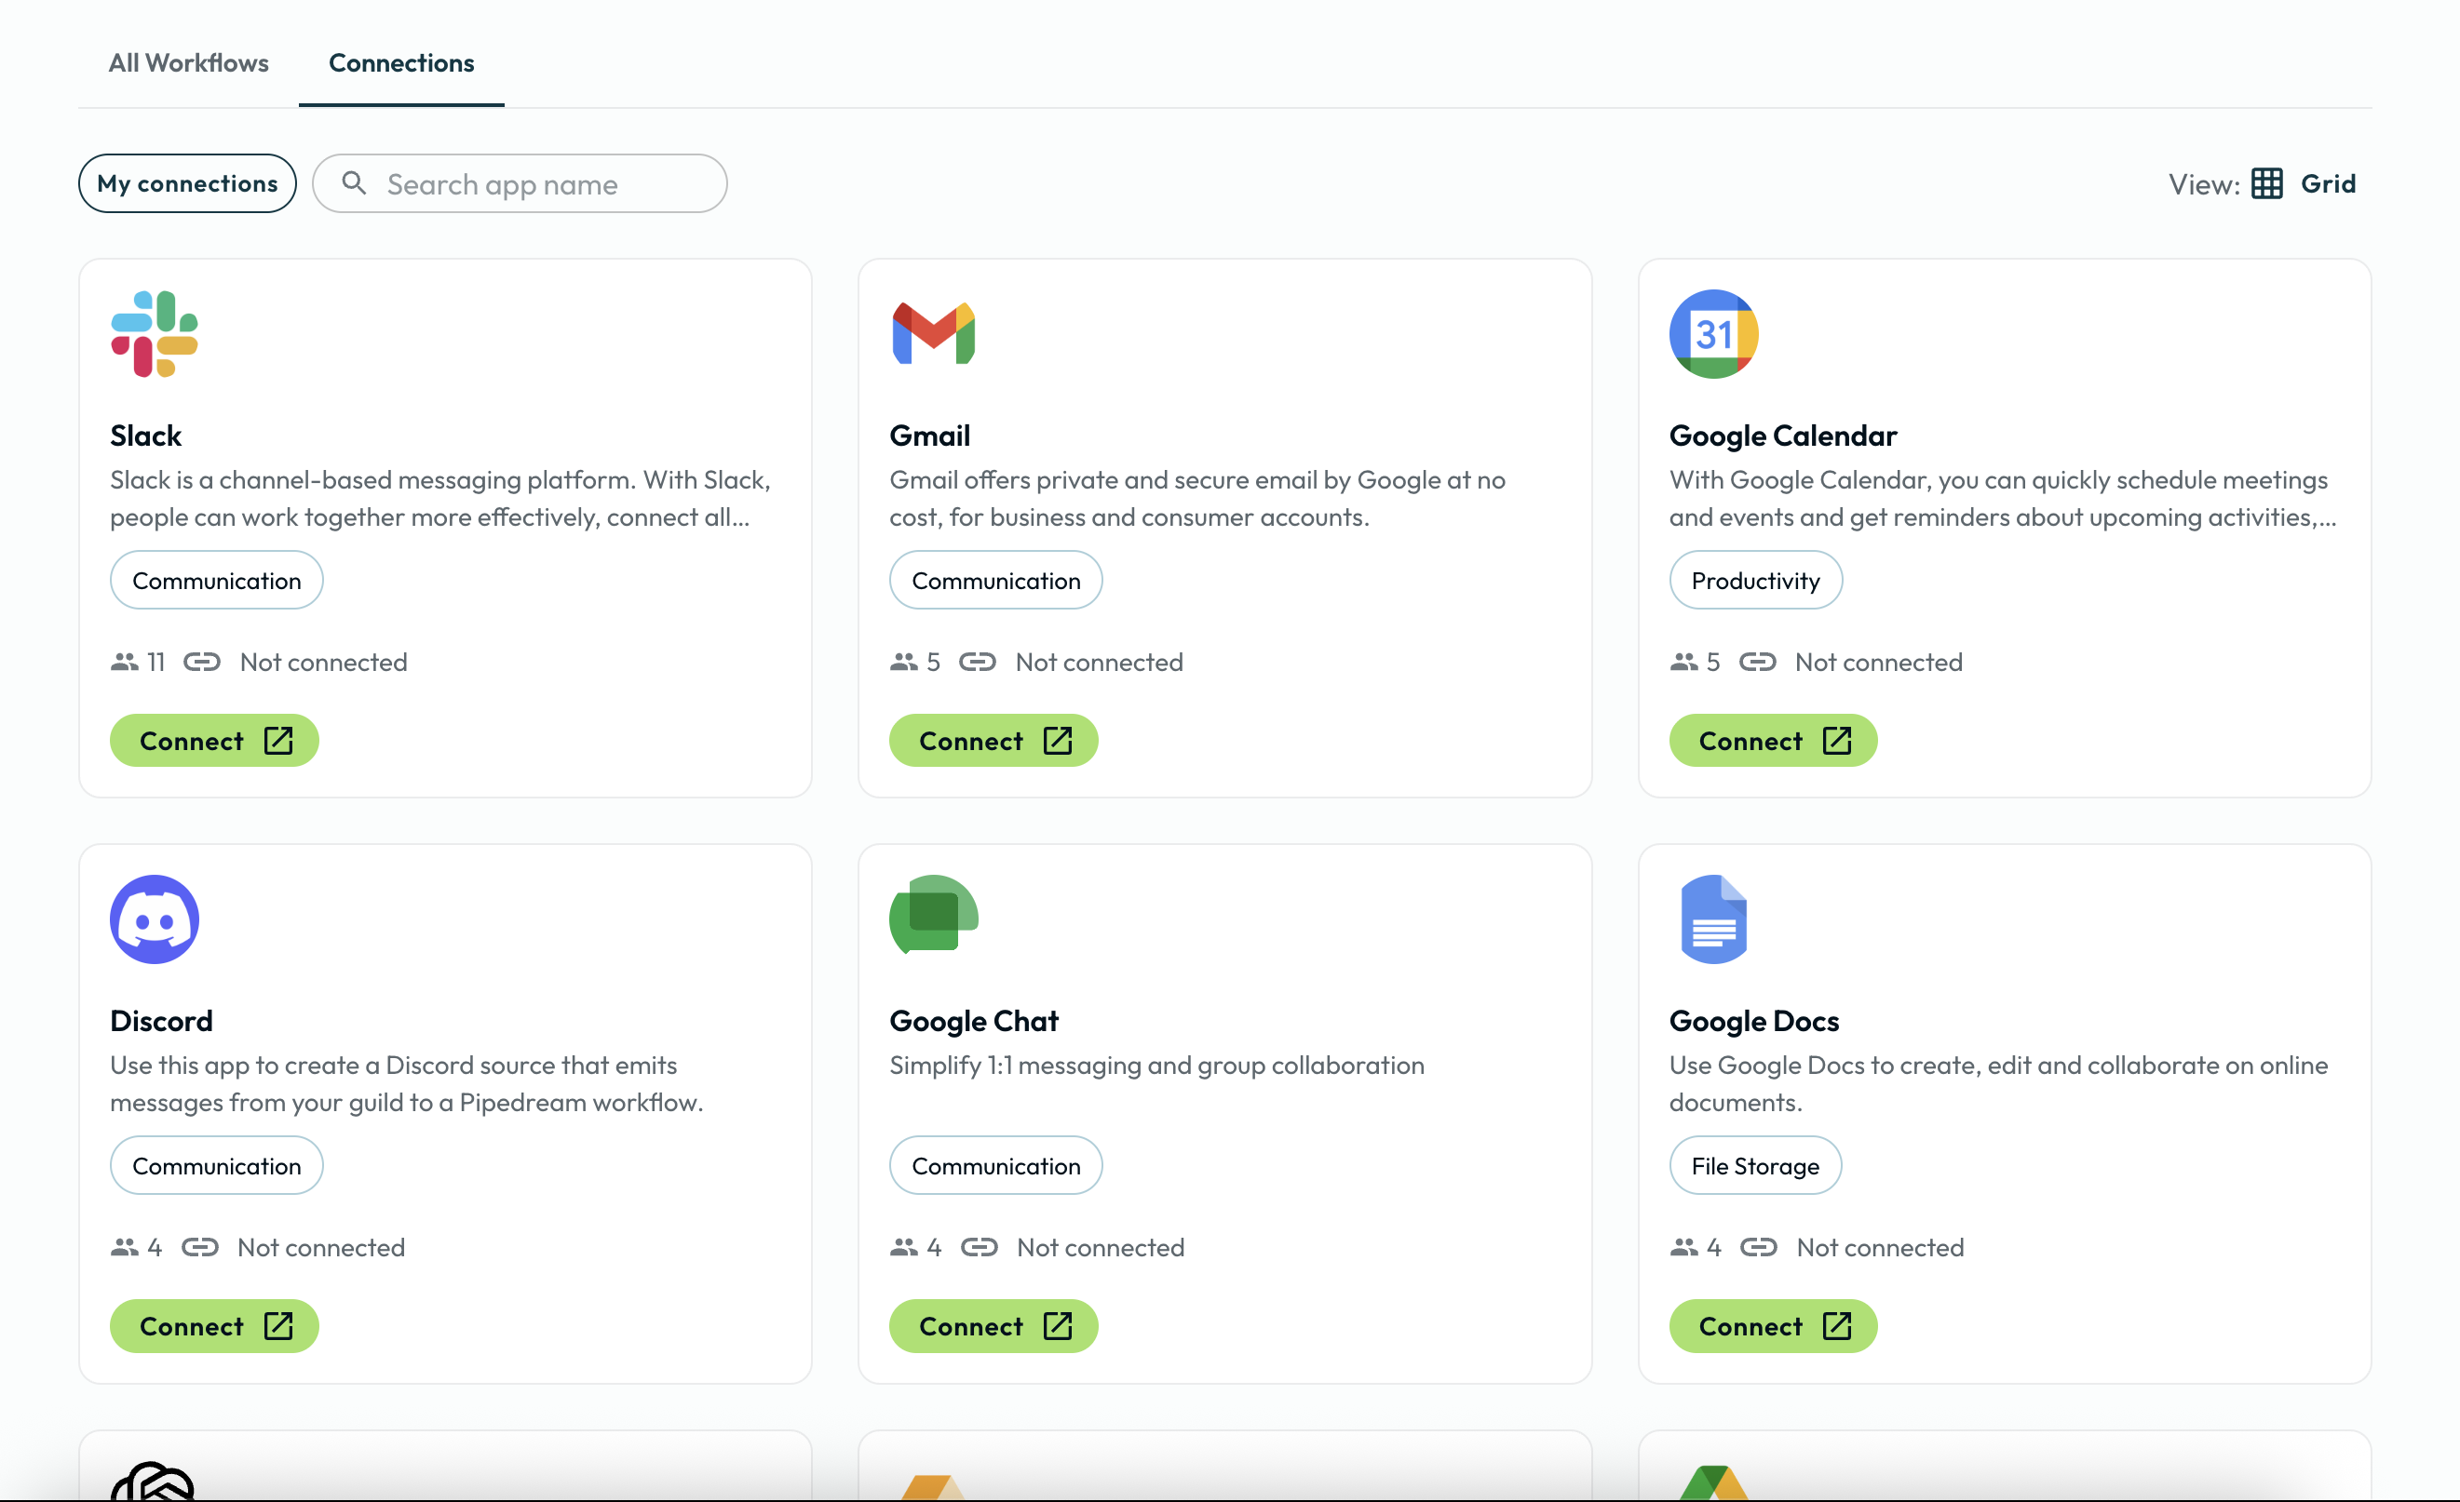The width and height of the screenshot is (2460, 1502).
Task: Open the Google Calendar card title
Action: click(x=1783, y=436)
